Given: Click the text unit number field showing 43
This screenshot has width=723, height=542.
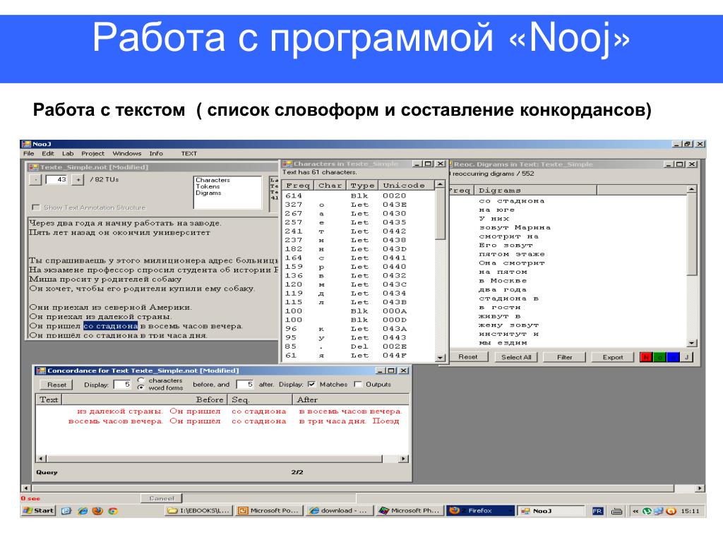Looking at the screenshot, I should (x=56, y=180).
